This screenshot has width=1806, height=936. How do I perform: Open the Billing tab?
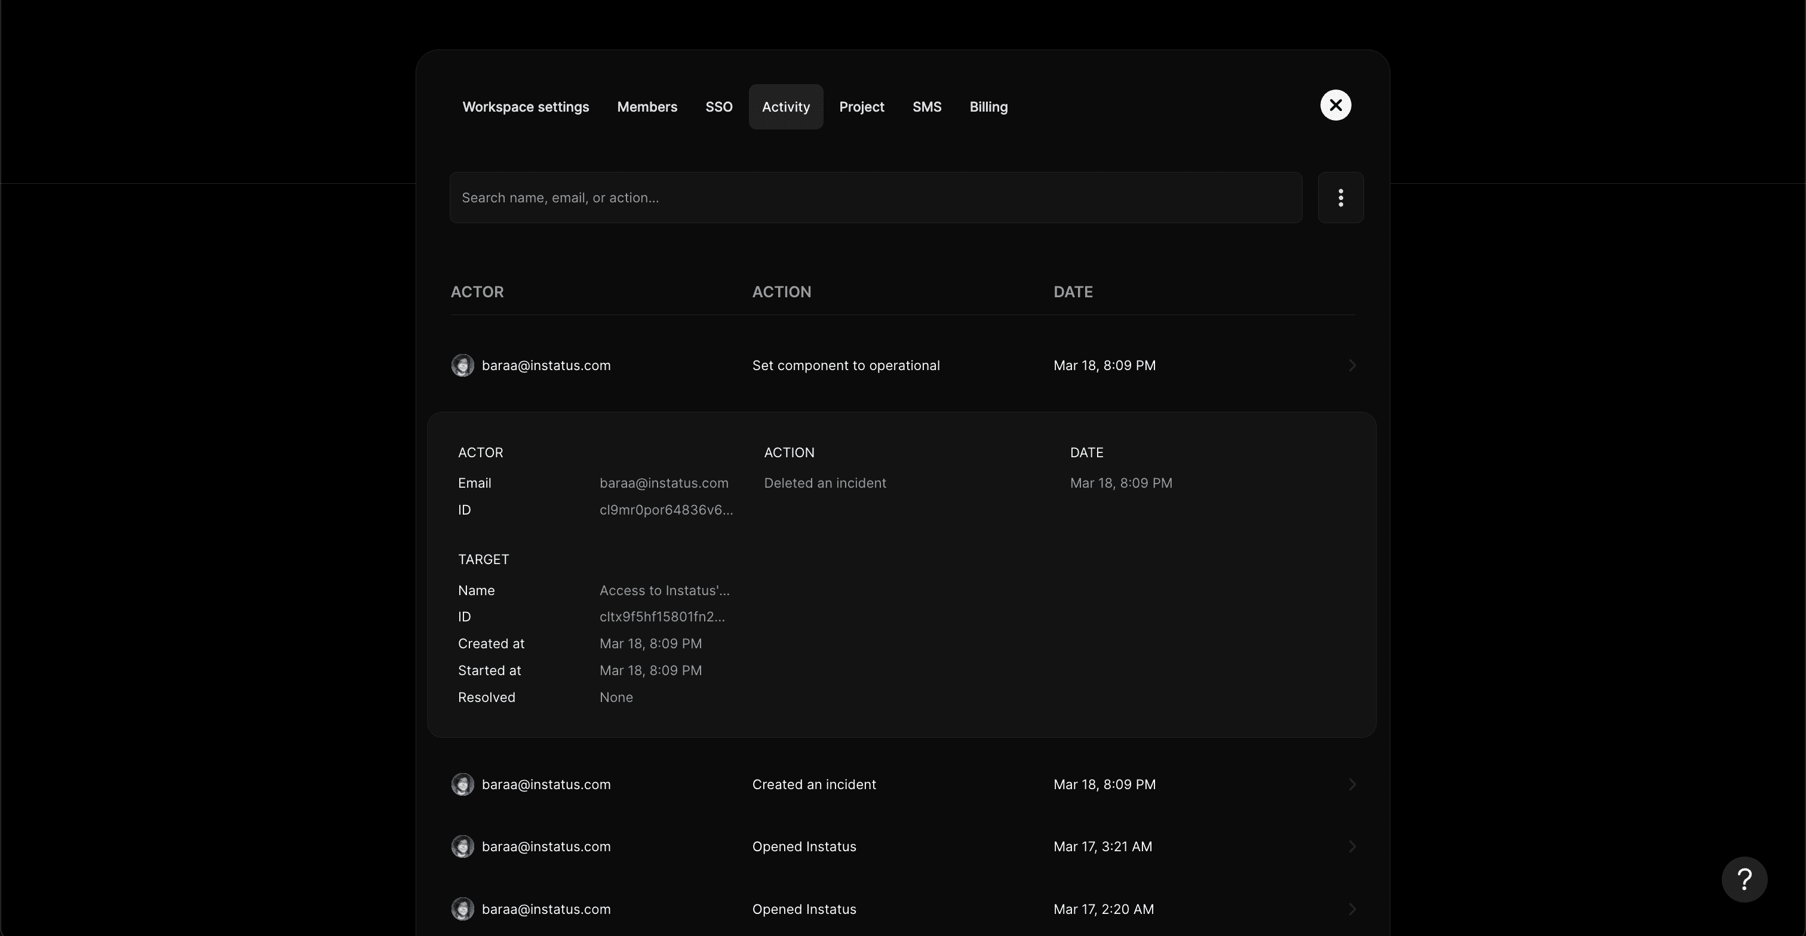click(x=988, y=106)
